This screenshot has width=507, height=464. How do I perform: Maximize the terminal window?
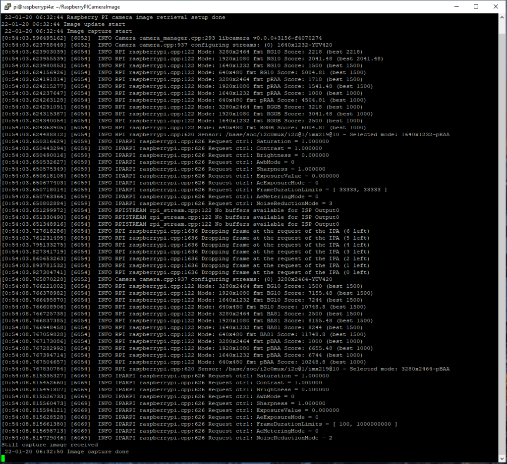point(476,6)
